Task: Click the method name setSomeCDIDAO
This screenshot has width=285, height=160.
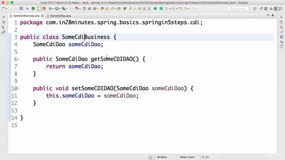Action: [93, 88]
